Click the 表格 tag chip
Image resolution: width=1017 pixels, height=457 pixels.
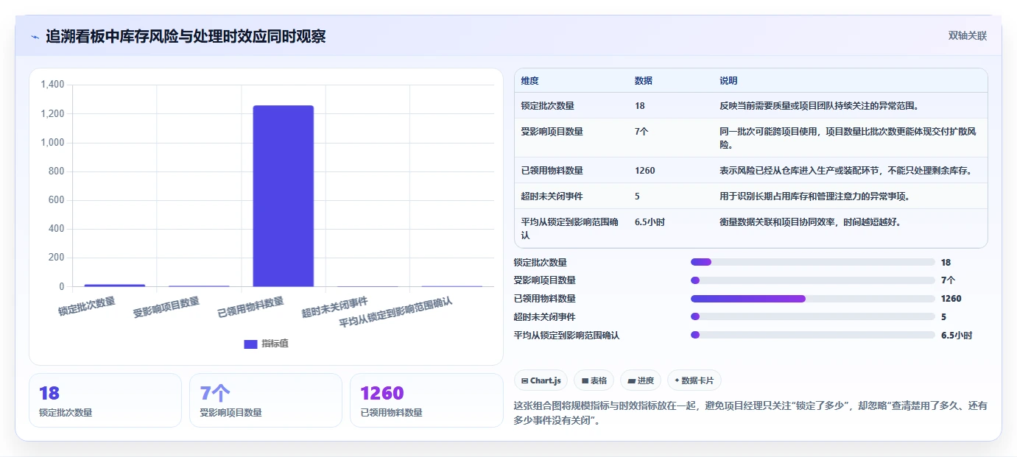[594, 380]
